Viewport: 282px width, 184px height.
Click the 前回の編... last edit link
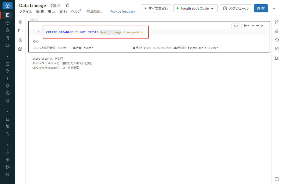click(x=94, y=11)
